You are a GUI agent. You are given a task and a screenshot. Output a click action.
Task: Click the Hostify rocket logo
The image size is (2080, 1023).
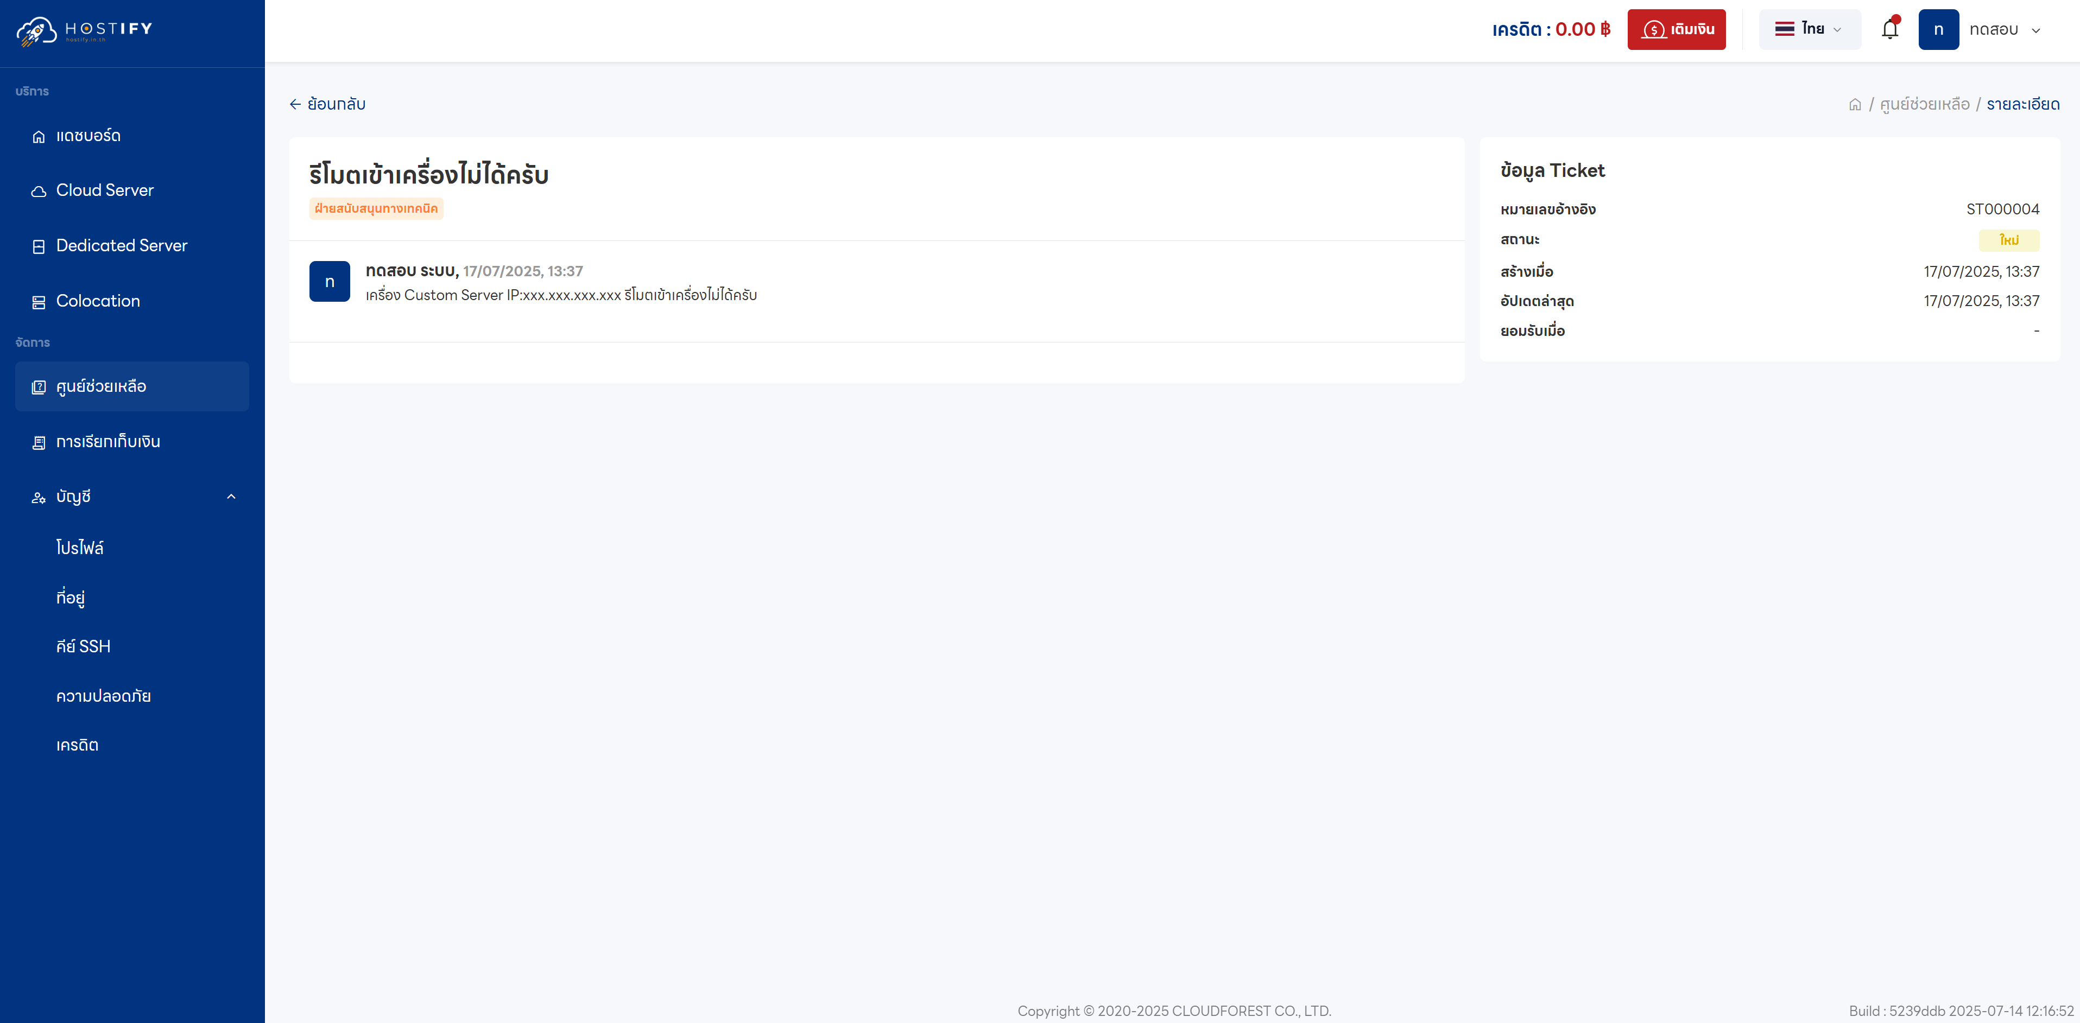click(x=36, y=31)
